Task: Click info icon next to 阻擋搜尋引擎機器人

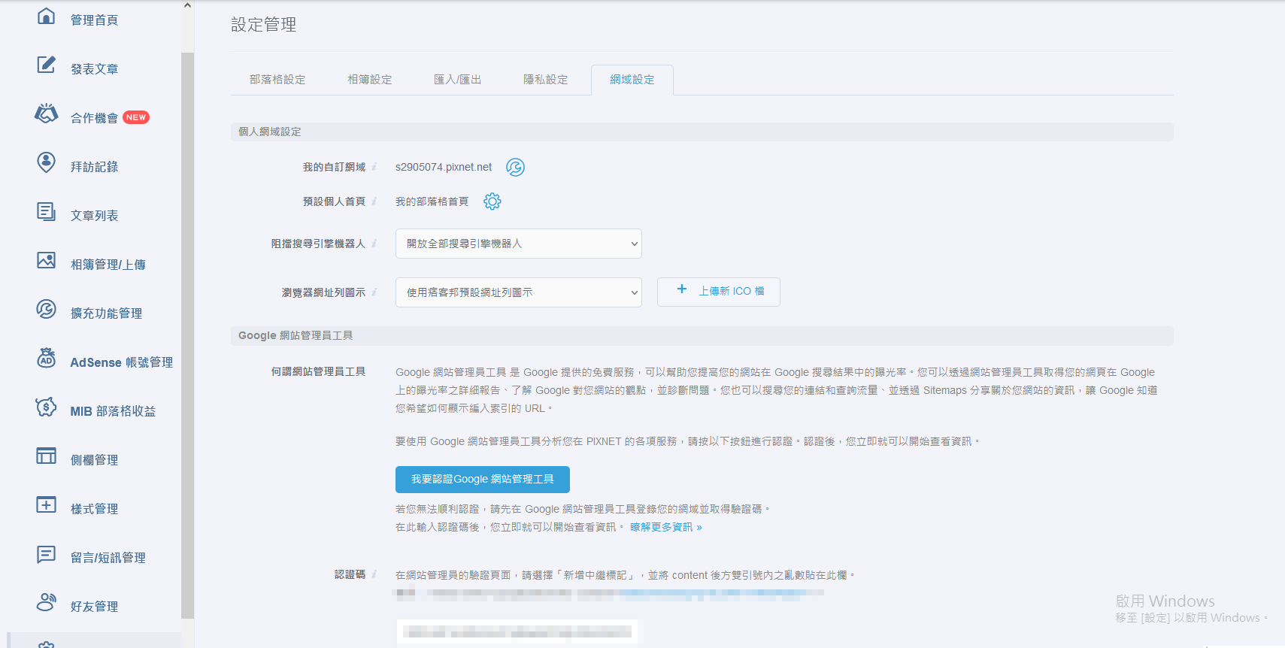Action: (374, 244)
